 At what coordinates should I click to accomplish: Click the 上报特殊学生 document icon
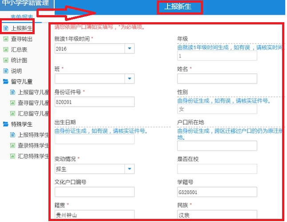[x=12, y=135]
